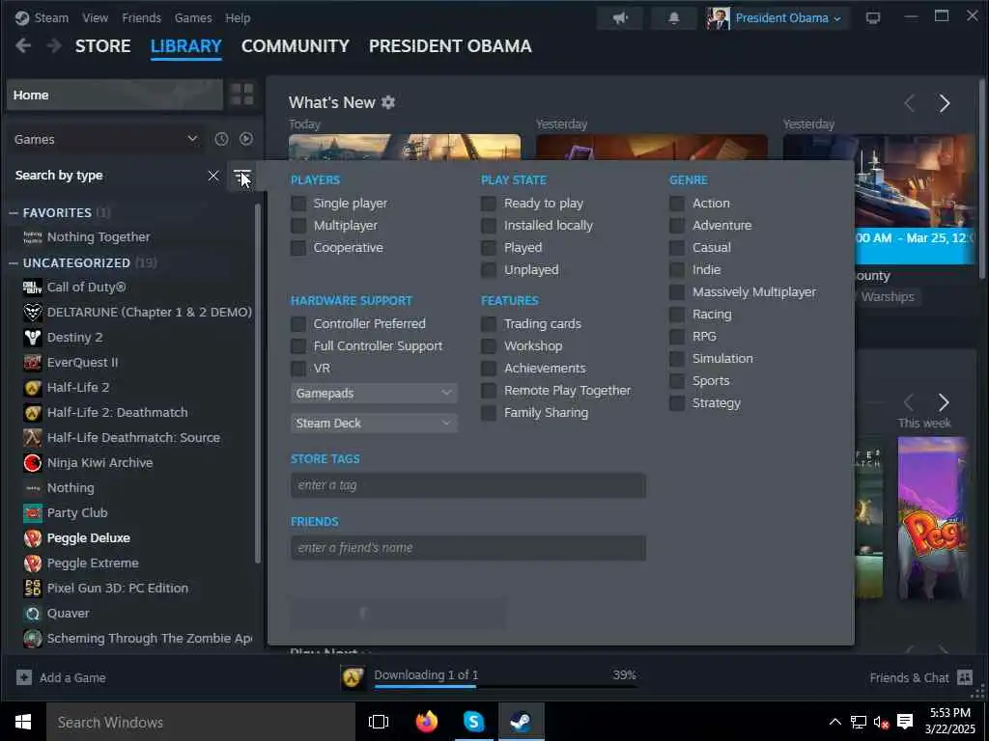Viewport: 989px width, 741px height.
Task: Check the Cooperative checkbox
Action: [x=298, y=248]
